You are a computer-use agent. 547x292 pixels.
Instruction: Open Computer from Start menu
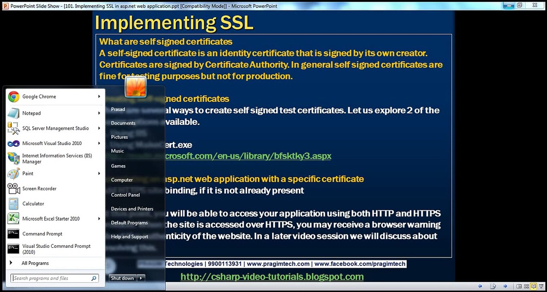tap(122, 180)
